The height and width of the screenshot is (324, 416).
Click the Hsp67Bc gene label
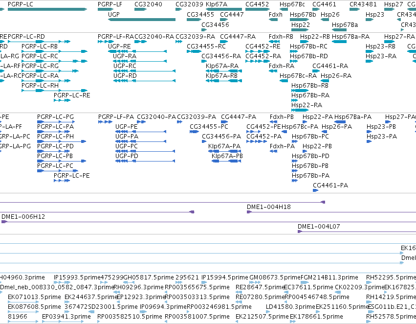292,4
